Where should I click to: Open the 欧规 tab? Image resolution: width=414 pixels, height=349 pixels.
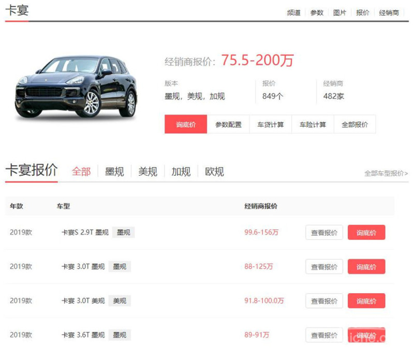(214, 172)
